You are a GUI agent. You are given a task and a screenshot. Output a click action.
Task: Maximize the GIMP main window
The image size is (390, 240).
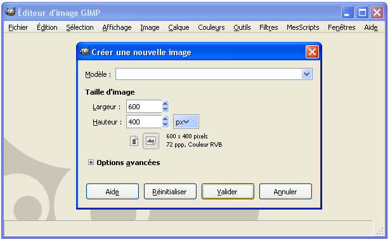(362, 12)
